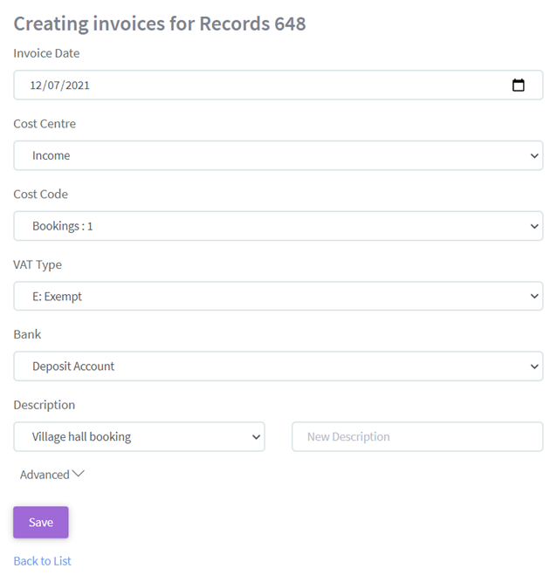Open the Bank dropdown showing Deposit Account
The width and height of the screenshot is (557, 582).
278,366
